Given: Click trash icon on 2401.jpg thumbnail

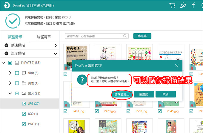Looking at the screenshot, I should [x=66, y=105].
